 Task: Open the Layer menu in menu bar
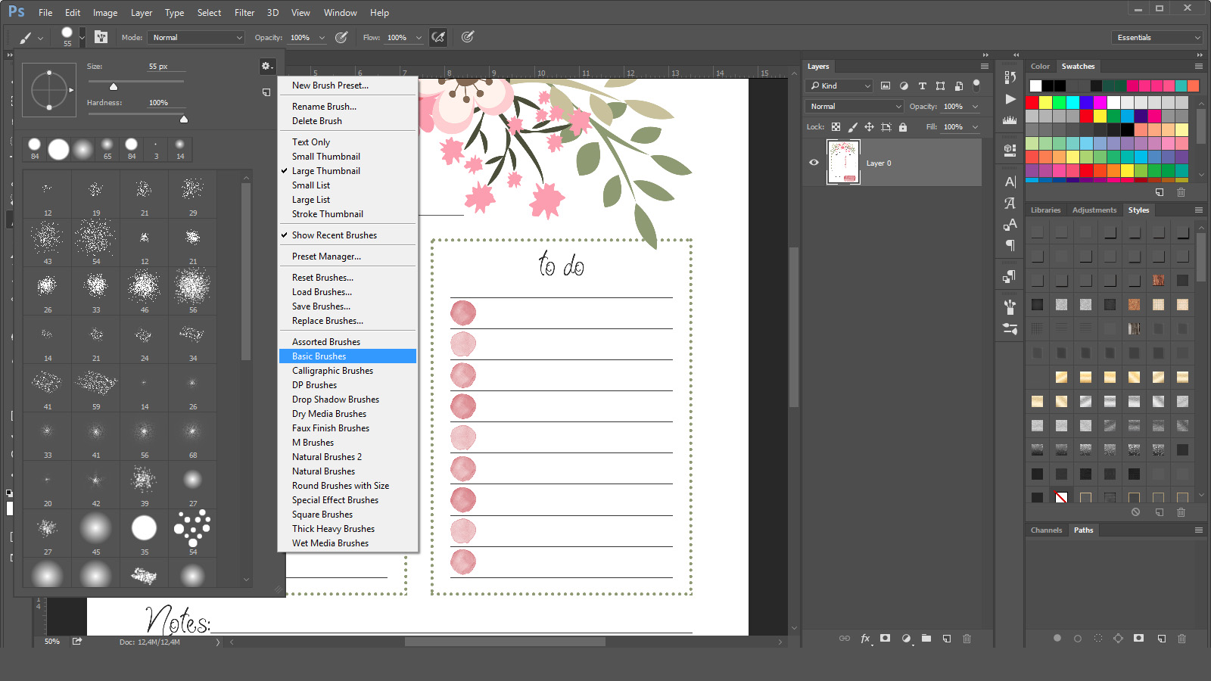[142, 13]
